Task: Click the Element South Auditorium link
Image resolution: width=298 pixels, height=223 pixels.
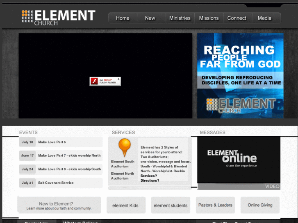Action: click(x=123, y=164)
